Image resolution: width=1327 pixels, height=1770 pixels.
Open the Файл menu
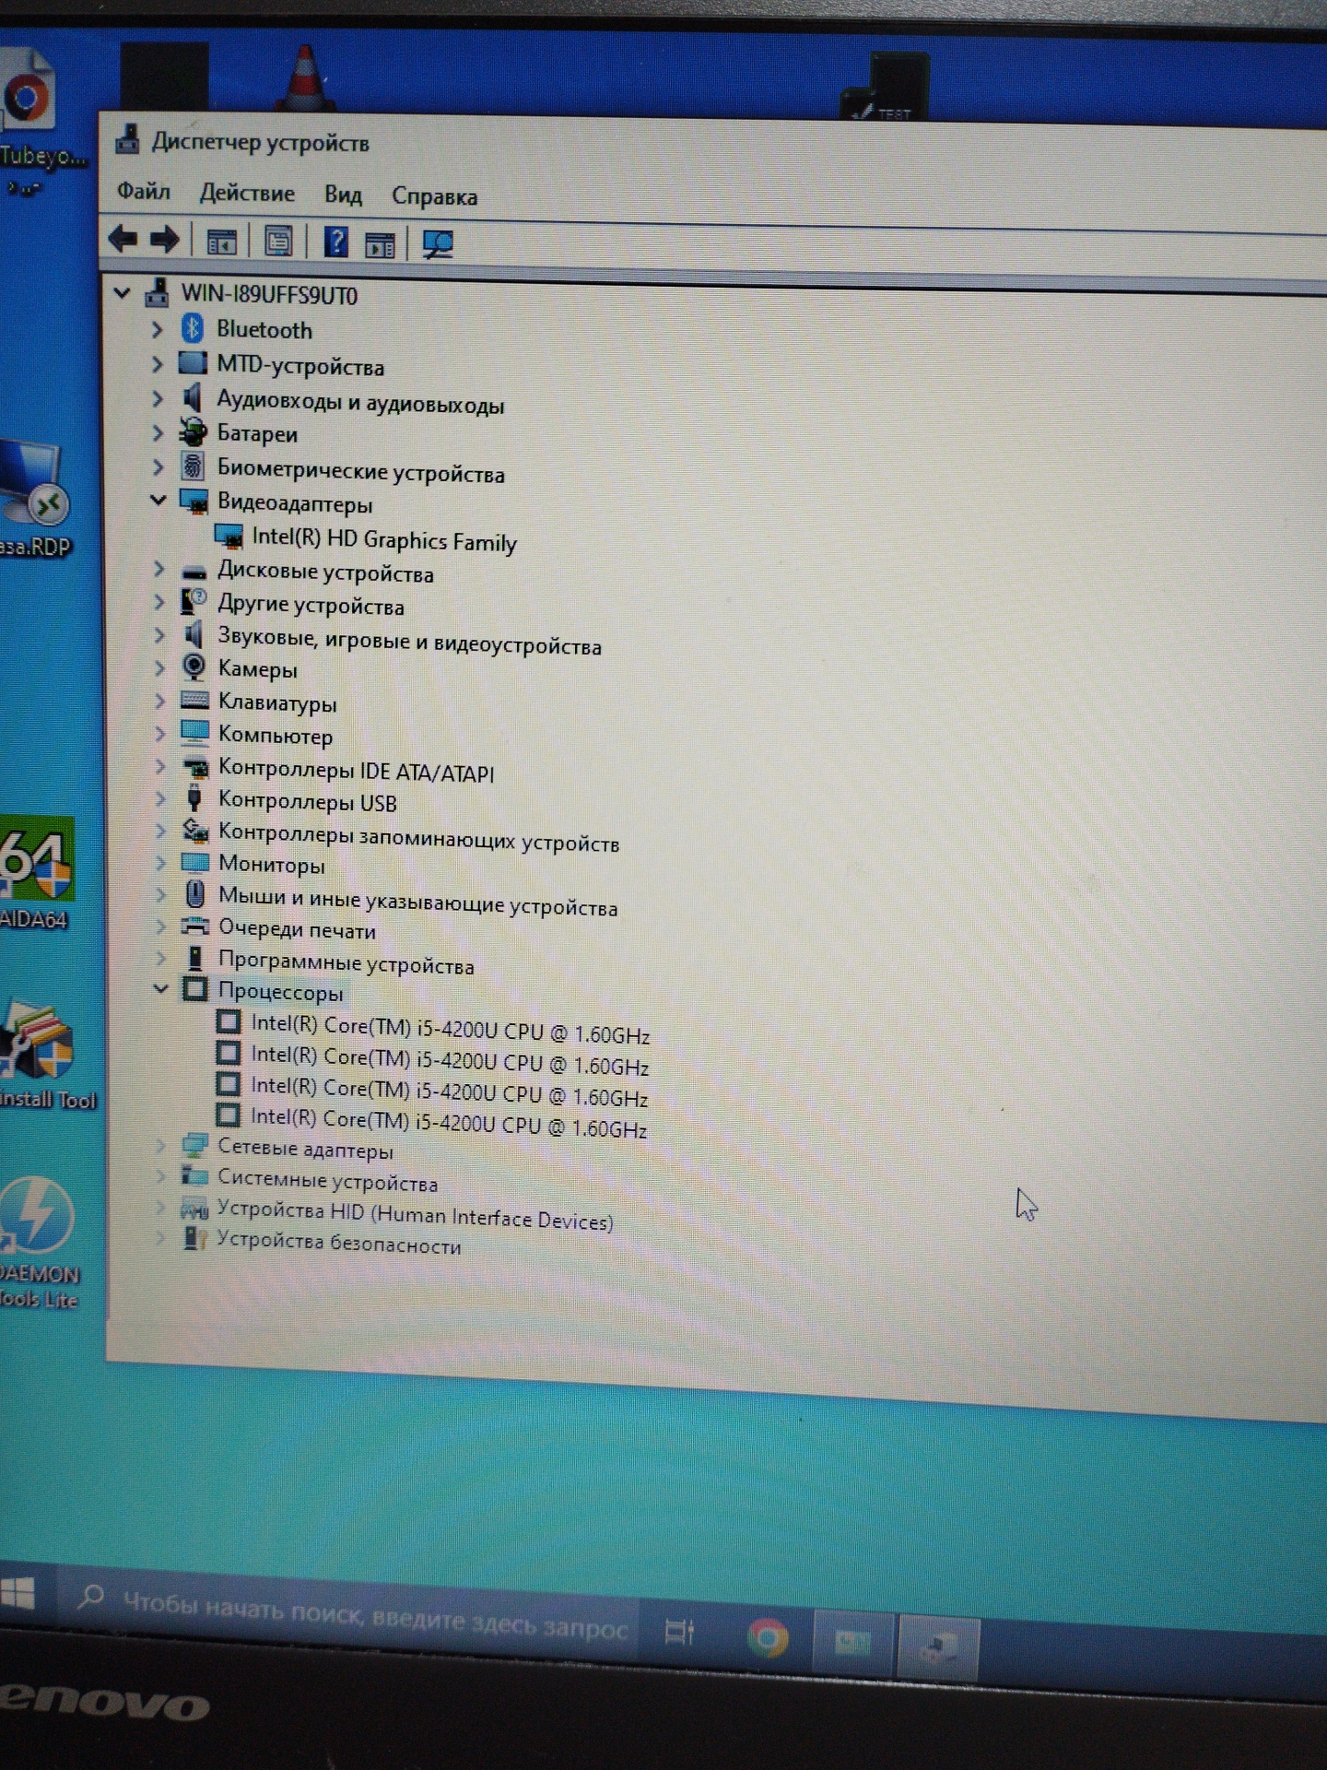(x=143, y=191)
